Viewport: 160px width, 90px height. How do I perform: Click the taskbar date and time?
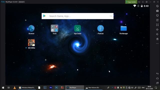[x=149, y=88]
